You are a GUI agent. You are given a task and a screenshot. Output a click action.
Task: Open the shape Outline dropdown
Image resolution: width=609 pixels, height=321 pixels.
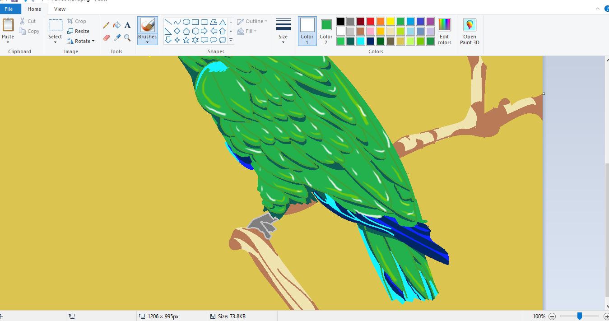click(252, 21)
